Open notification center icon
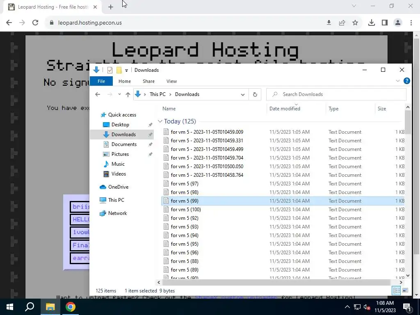 click(x=407, y=307)
